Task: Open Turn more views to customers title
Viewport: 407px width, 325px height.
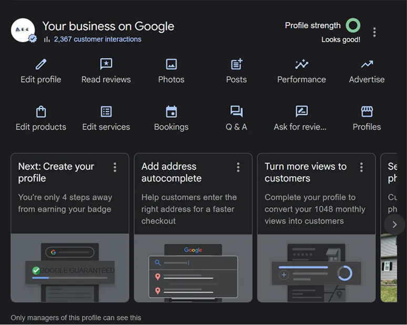Action: click(x=306, y=172)
